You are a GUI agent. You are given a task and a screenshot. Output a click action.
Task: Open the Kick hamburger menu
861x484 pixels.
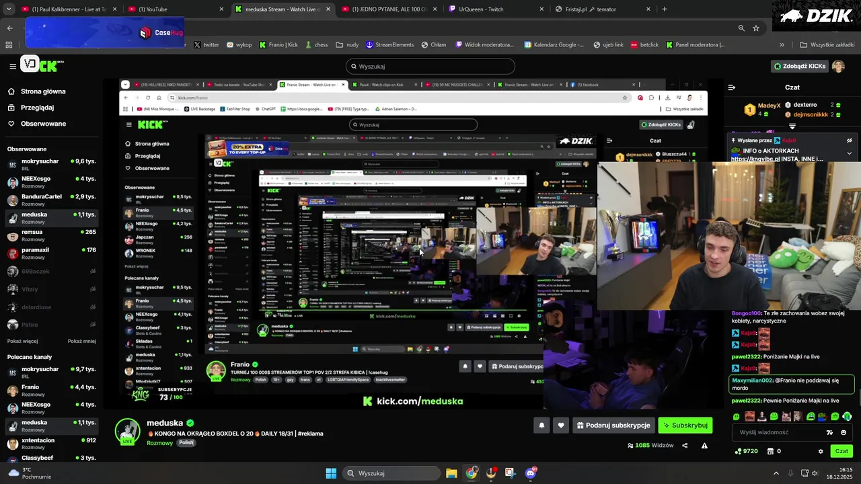[x=13, y=66]
